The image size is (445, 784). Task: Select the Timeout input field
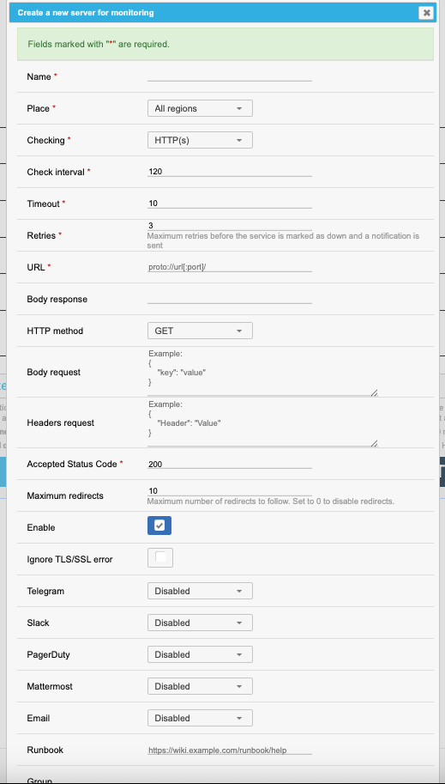point(230,204)
